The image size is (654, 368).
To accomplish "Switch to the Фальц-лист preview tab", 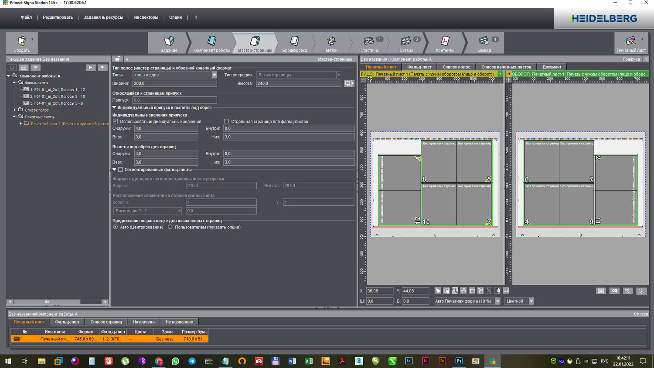I will click(419, 67).
